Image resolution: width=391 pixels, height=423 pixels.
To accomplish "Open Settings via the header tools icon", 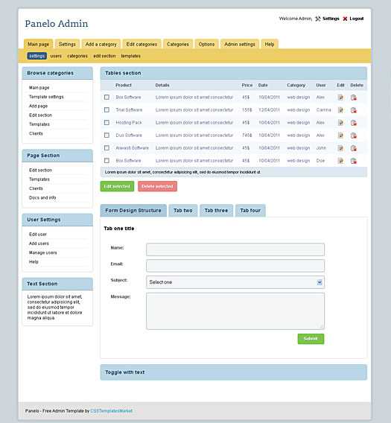I will click(x=318, y=19).
